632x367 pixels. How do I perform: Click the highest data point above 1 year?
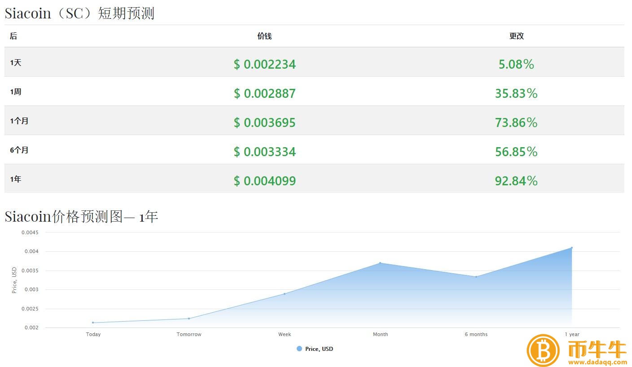point(572,247)
